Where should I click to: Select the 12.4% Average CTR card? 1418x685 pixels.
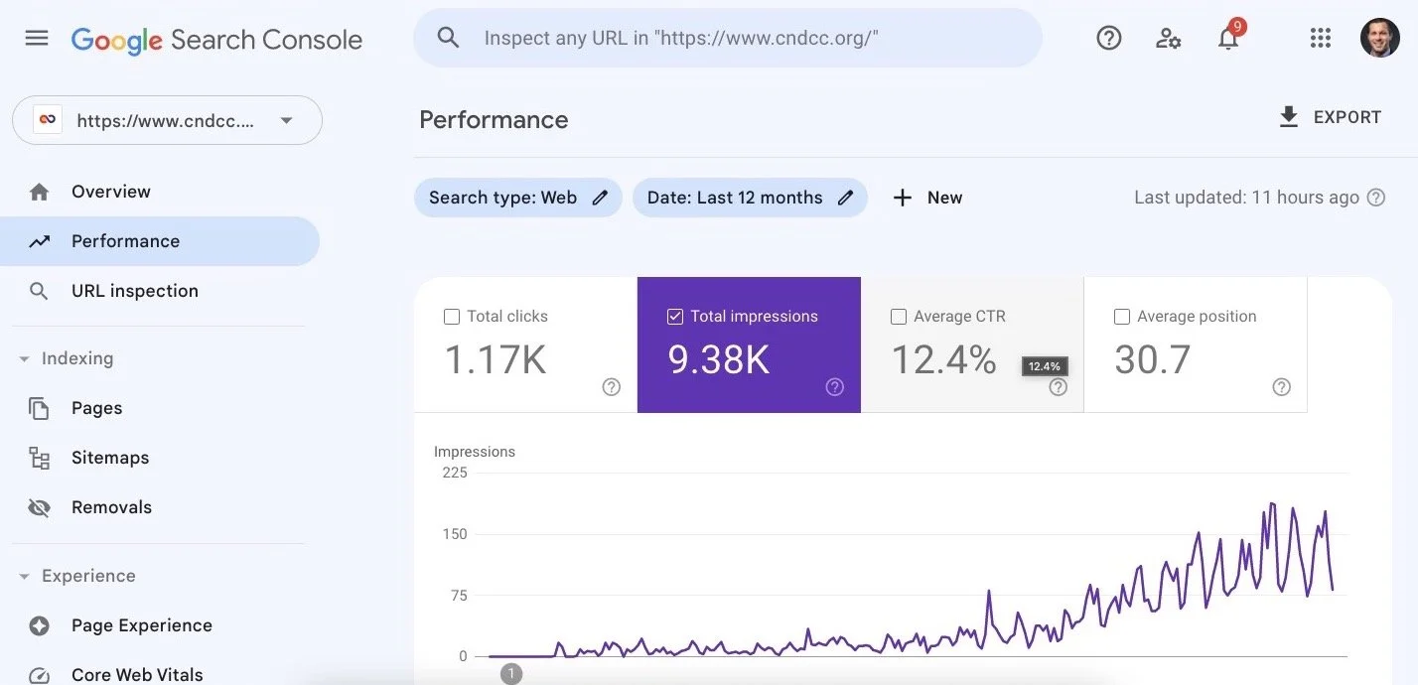click(x=972, y=344)
